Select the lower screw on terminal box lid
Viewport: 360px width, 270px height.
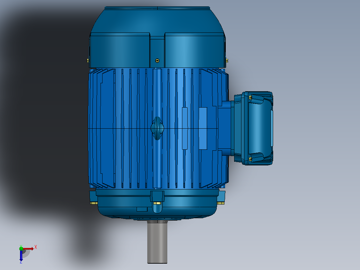250,159
